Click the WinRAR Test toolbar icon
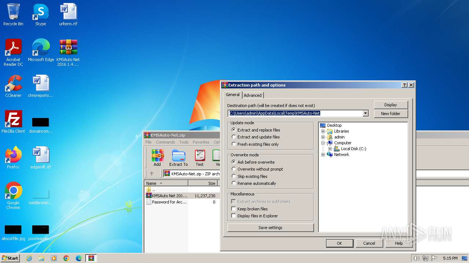 point(200,158)
